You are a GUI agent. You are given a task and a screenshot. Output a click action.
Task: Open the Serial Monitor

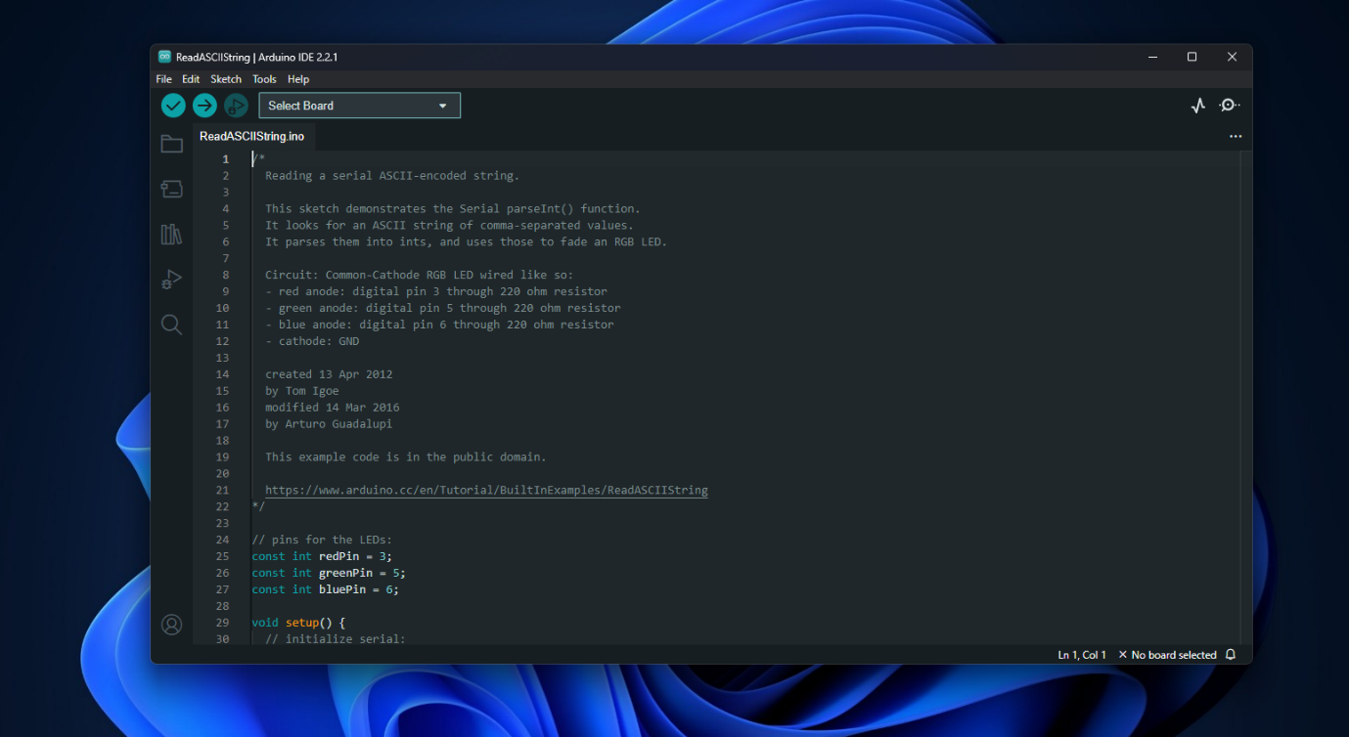1230,106
